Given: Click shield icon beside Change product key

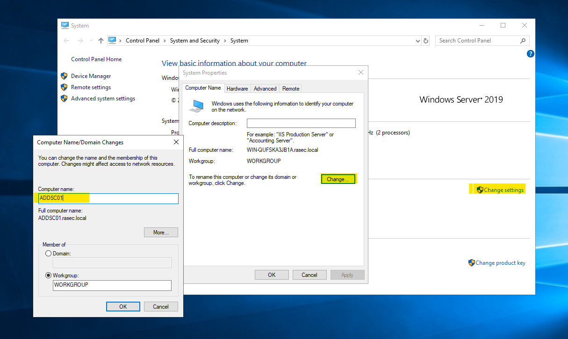Looking at the screenshot, I should [x=471, y=263].
